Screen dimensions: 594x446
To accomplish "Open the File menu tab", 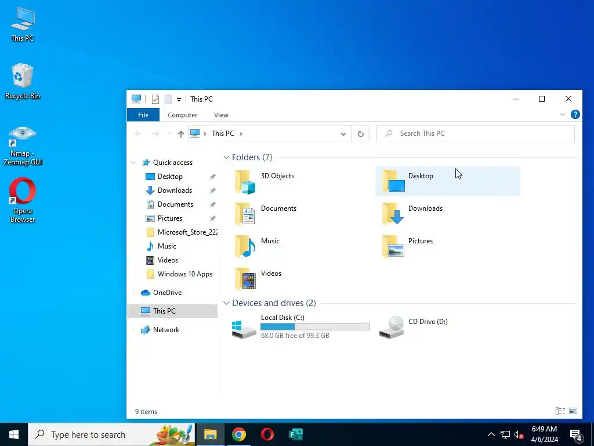I will click(143, 115).
